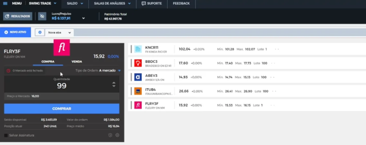
Task: Click the clock icon next to the gear
Action: 110,135
